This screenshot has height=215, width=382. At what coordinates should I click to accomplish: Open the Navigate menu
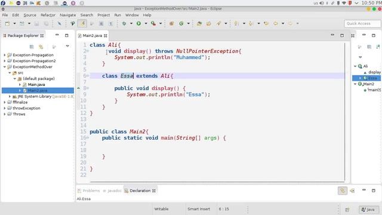pyautogui.click(x=67, y=15)
